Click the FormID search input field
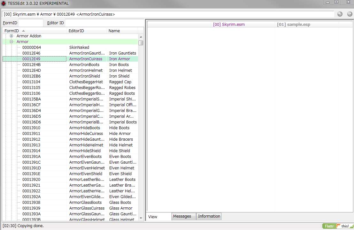Image resolution: width=354 pixels, height=230 pixels. 31,23
